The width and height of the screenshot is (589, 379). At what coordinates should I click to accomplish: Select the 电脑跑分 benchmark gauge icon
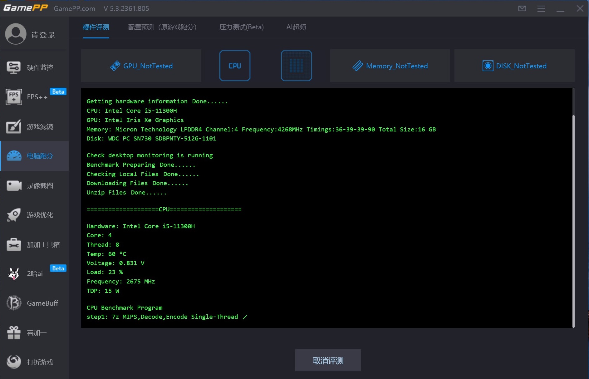14,156
